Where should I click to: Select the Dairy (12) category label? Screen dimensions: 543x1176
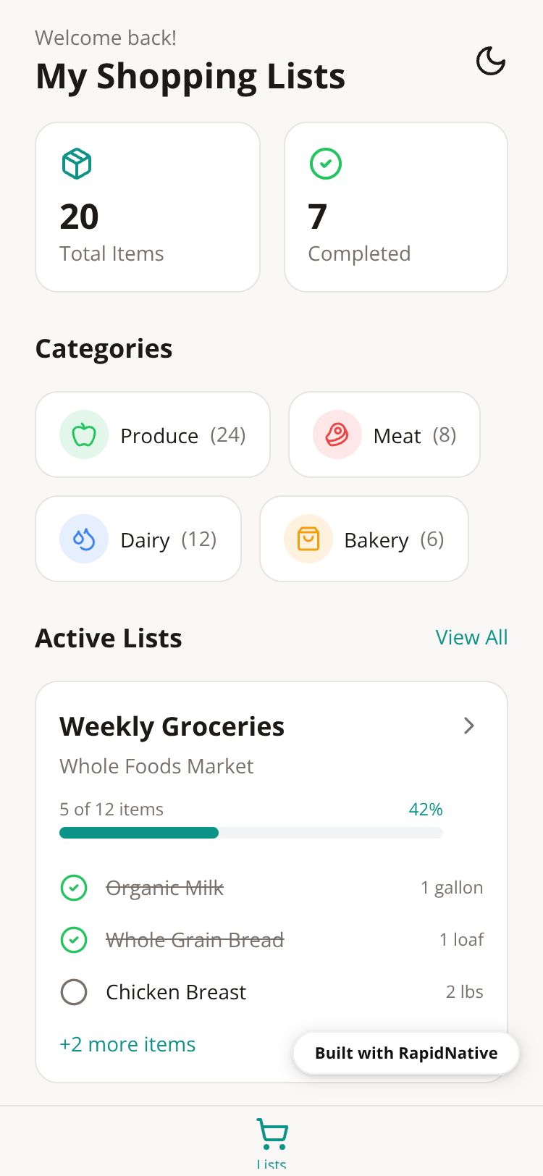tap(168, 539)
